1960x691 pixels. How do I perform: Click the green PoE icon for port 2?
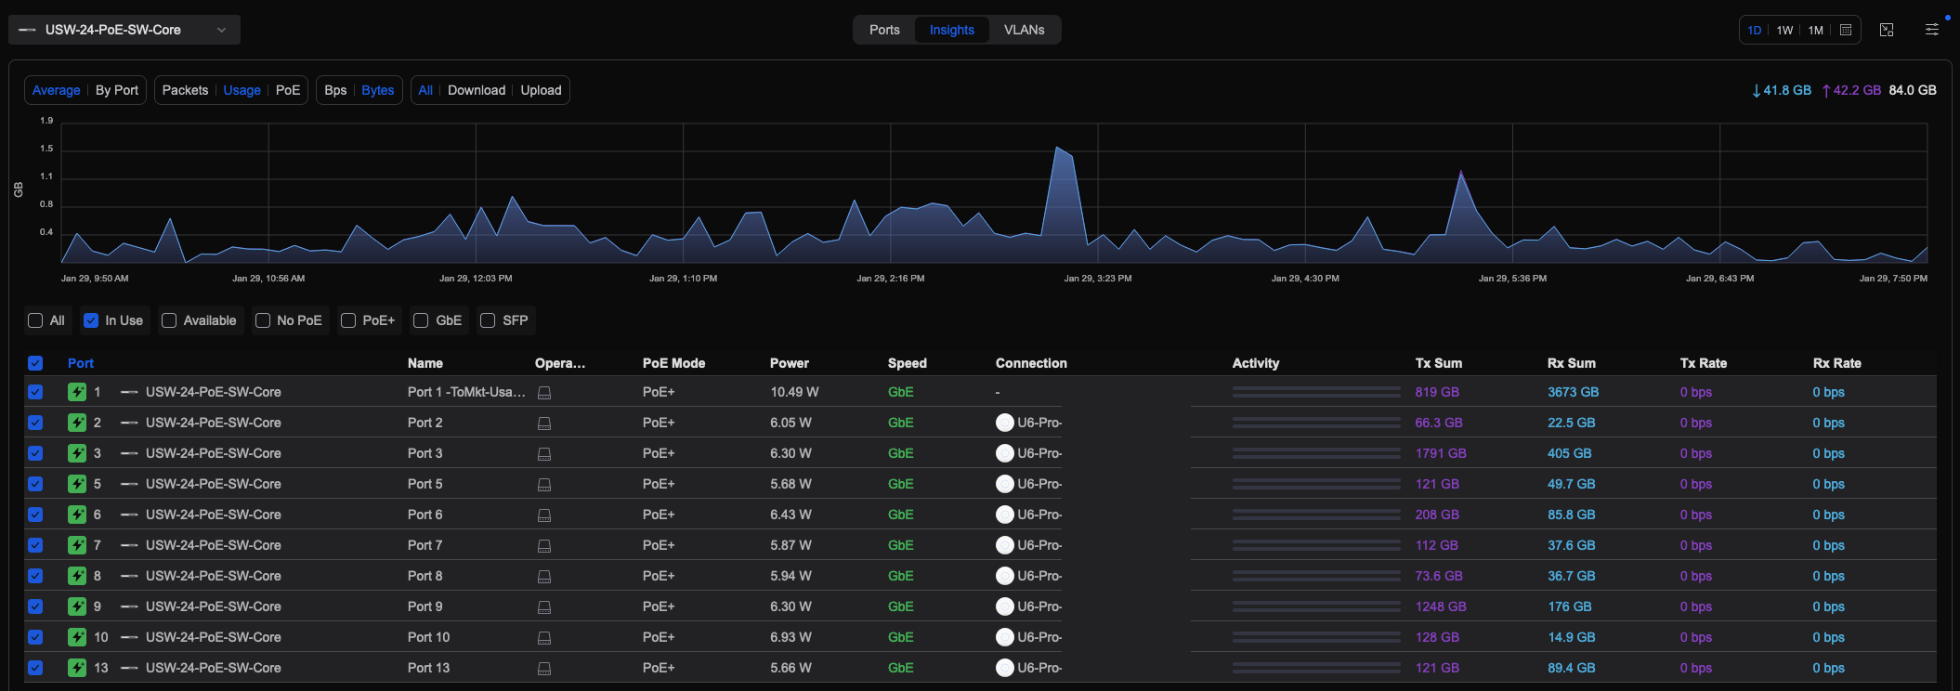coord(77,423)
